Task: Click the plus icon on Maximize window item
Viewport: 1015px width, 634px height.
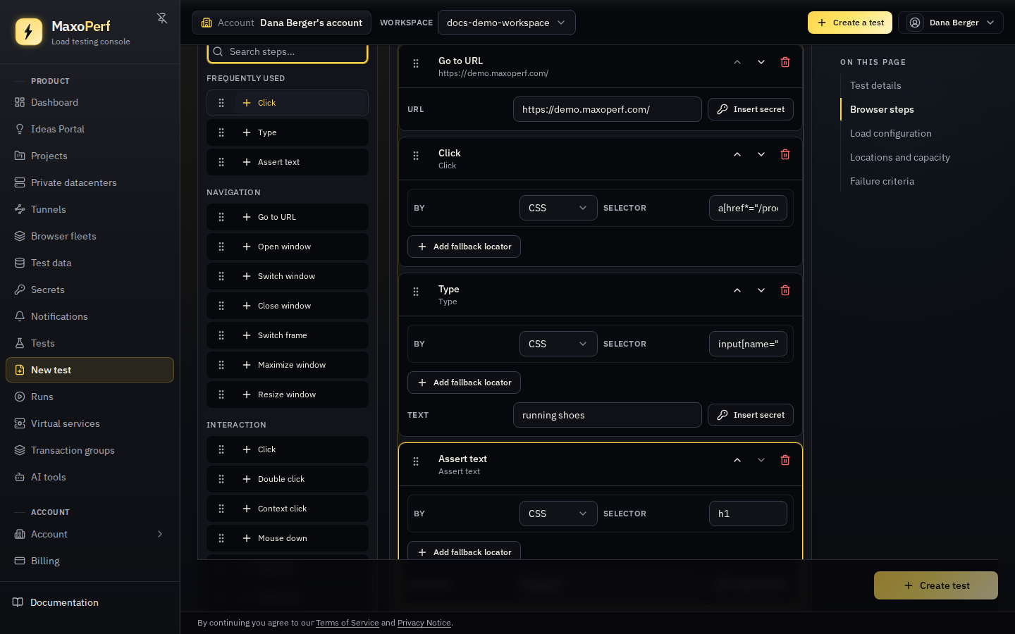Action: [247, 365]
